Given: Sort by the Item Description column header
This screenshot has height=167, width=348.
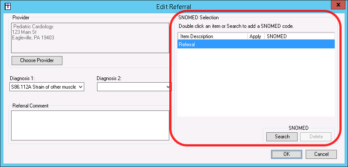Looking at the screenshot, I should (212, 36).
